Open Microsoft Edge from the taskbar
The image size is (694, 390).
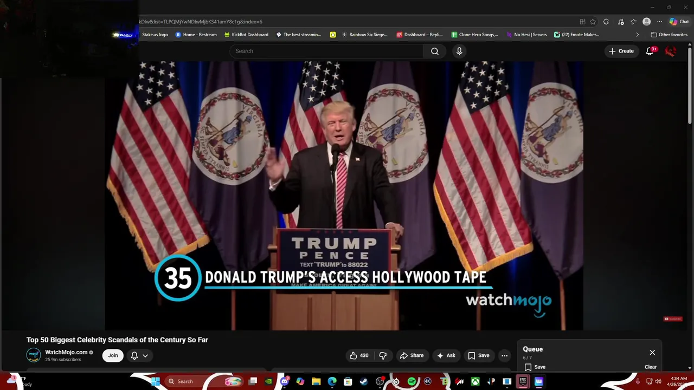[332, 381]
